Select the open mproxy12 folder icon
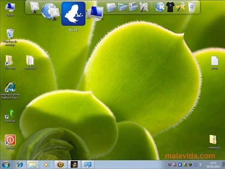Viewport: 225px width, 169px height. pos(31,62)
